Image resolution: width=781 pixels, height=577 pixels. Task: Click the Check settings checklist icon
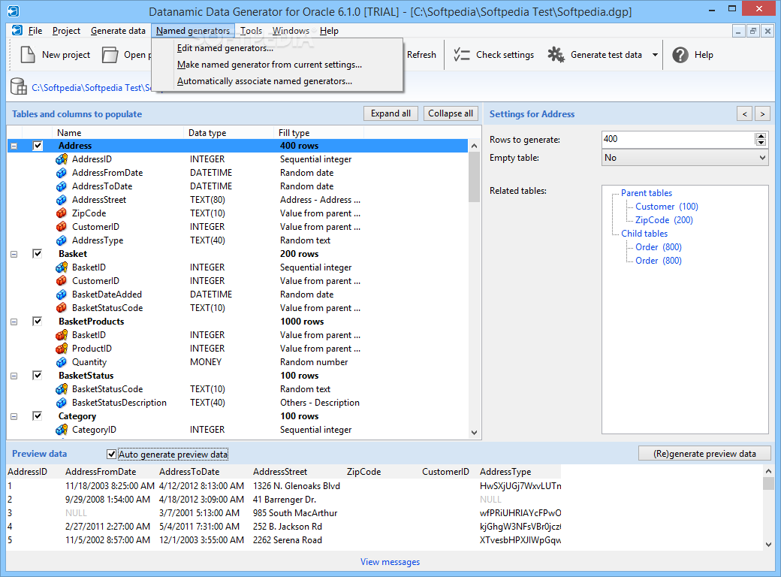pos(462,55)
